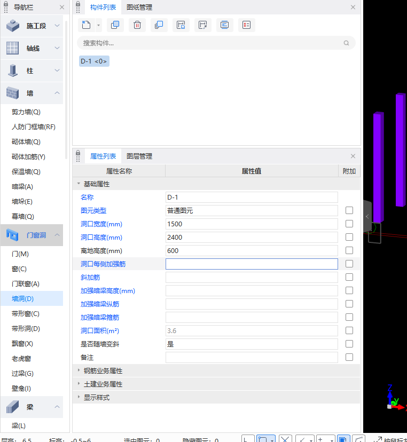407x442 pixels.
Task: Expand the 显示样式 section
Action: pos(79,397)
